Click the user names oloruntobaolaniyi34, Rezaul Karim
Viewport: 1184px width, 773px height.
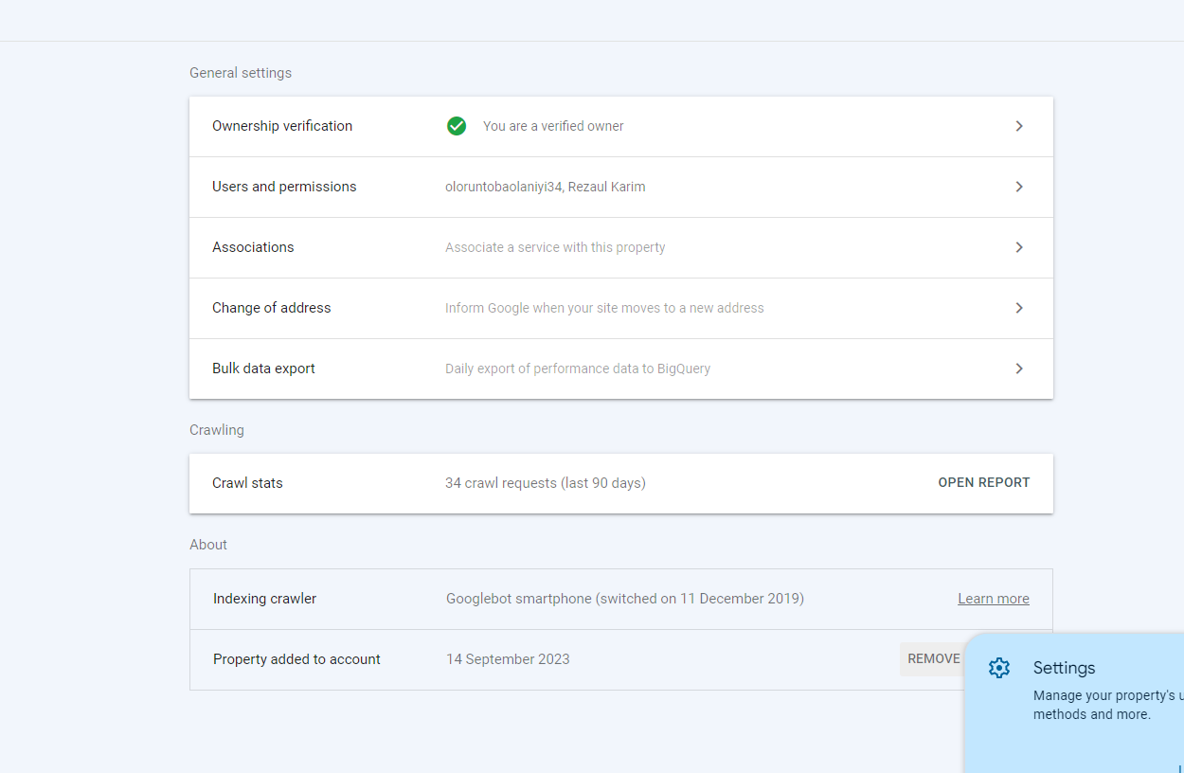(545, 187)
